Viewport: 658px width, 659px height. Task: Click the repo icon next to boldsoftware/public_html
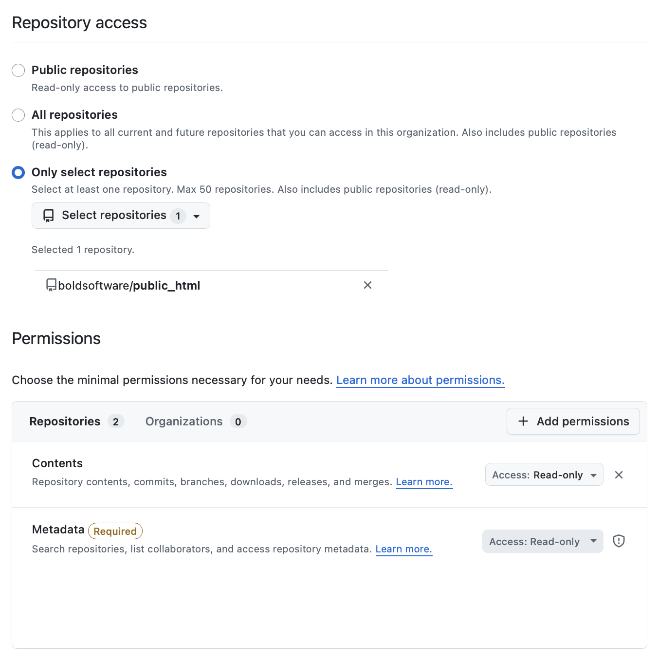pos(51,285)
